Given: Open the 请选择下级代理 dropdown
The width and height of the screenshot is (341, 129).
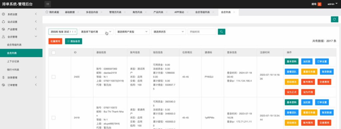Looking at the screenshot, I should pos(96,32).
